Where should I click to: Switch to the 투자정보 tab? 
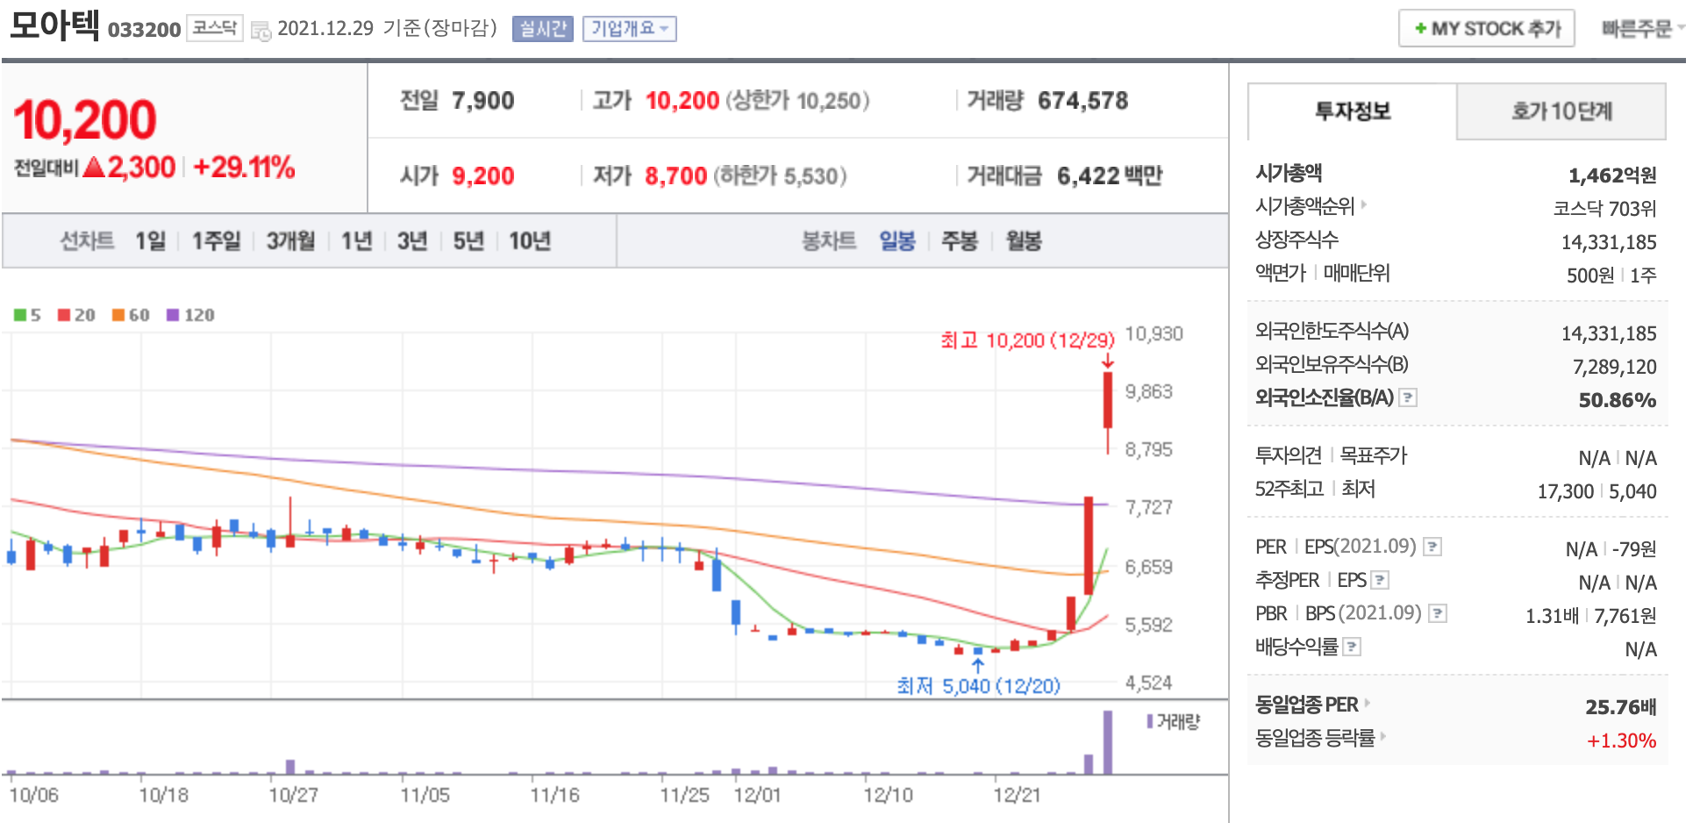(x=1352, y=111)
